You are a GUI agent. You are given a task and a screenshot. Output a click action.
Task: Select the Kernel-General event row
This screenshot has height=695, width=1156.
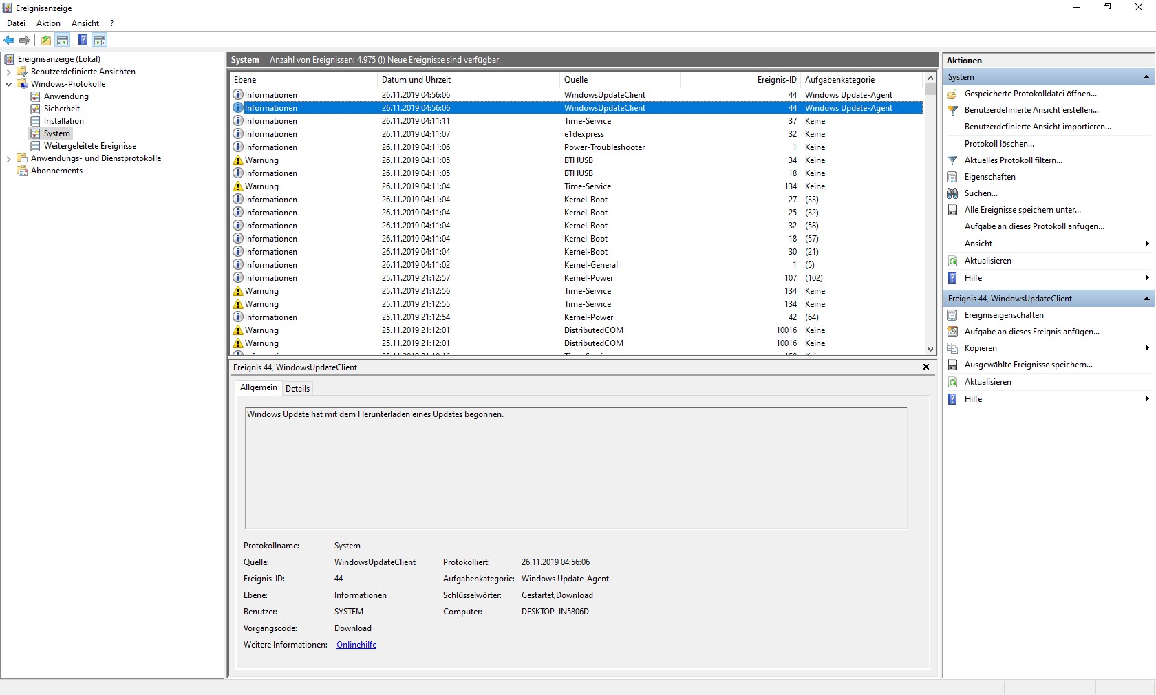[x=577, y=265]
